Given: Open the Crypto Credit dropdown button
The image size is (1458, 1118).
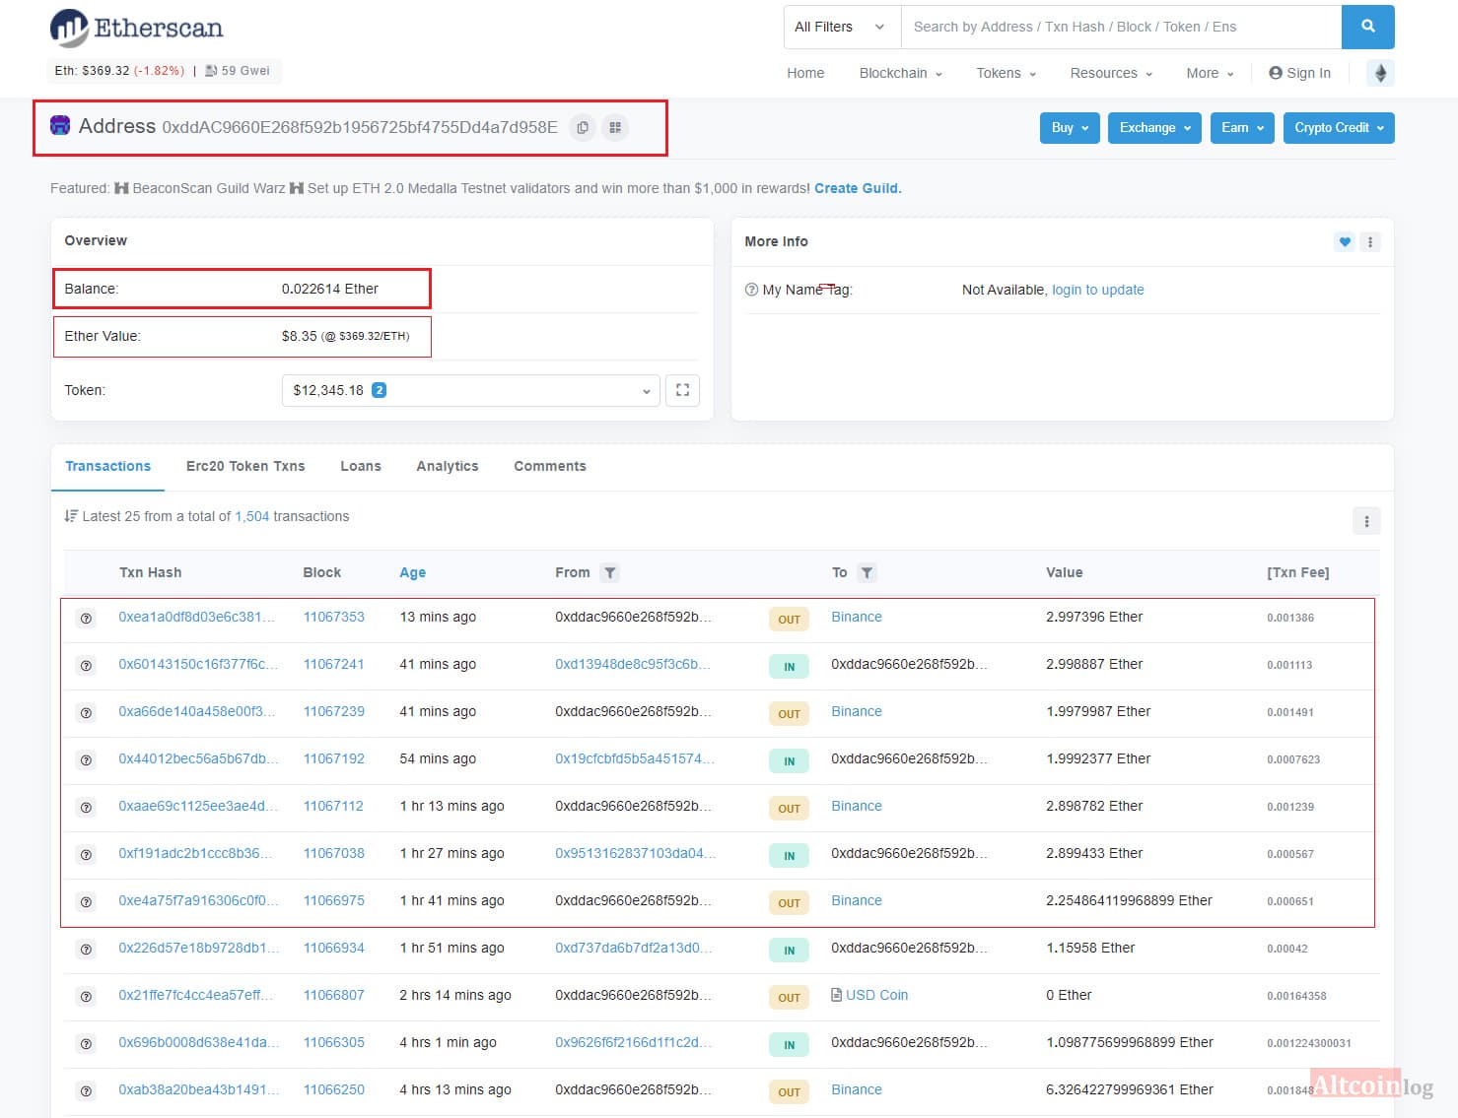Looking at the screenshot, I should [x=1339, y=127].
